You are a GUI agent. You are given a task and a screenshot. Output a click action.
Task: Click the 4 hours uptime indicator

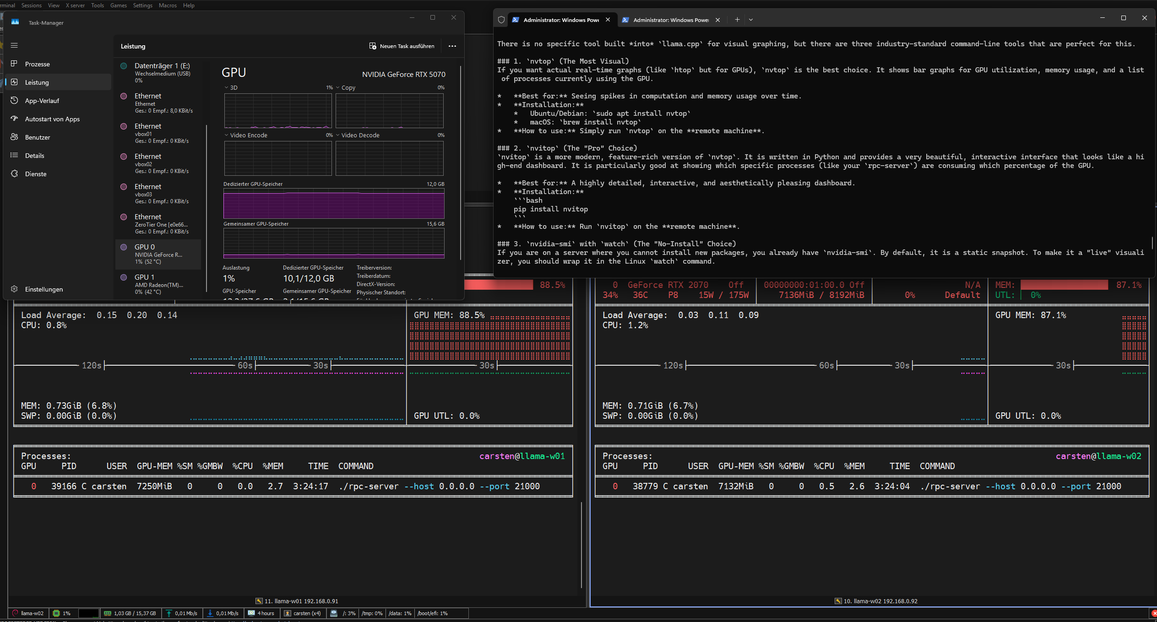tap(261, 613)
